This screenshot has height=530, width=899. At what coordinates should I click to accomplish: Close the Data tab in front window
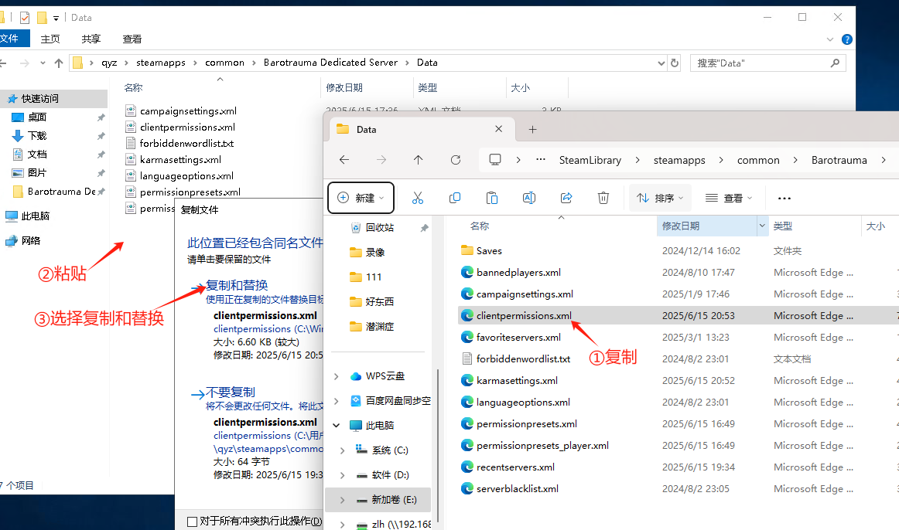pyautogui.click(x=499, y=129)
